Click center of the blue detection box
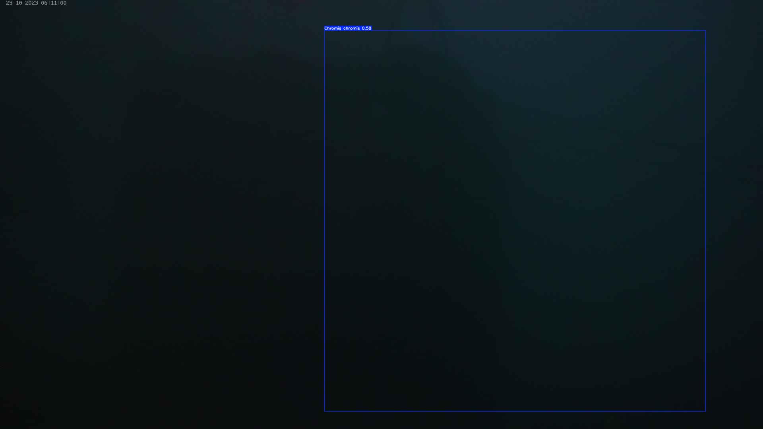This screenshot has width=763, height=429. [x=515, y=221]
